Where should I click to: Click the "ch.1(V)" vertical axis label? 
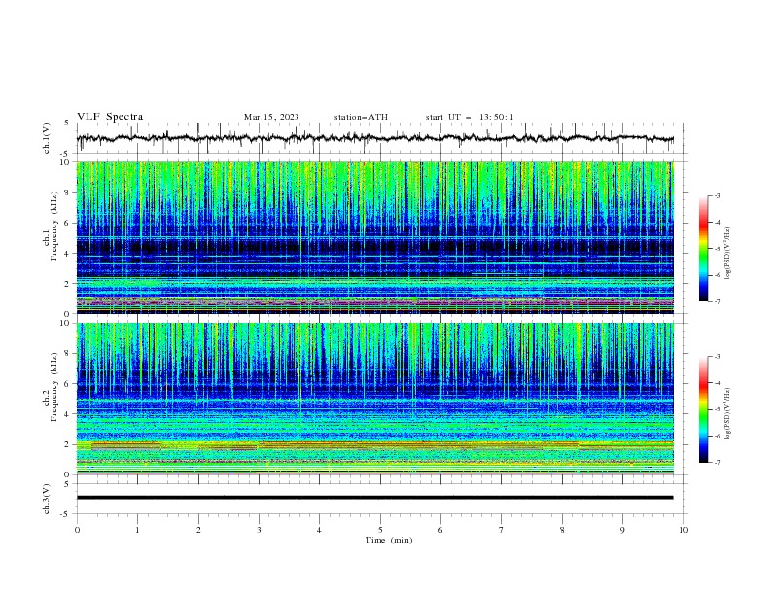pos(47,138)
